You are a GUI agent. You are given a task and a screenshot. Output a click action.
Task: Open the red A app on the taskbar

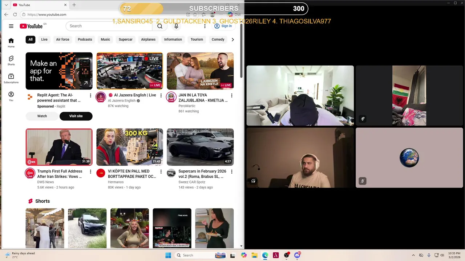tap(276, 255)
